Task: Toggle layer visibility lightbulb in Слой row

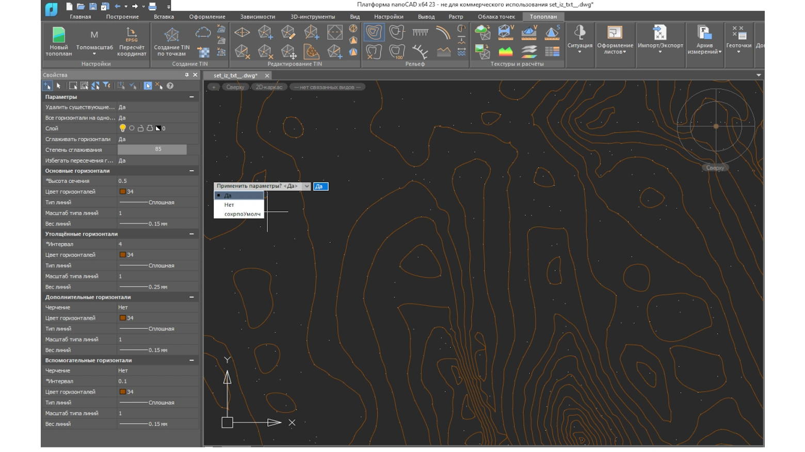Action: click(x=122, y=128)
